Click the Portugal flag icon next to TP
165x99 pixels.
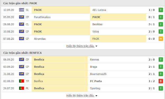(x=21, y=81)
